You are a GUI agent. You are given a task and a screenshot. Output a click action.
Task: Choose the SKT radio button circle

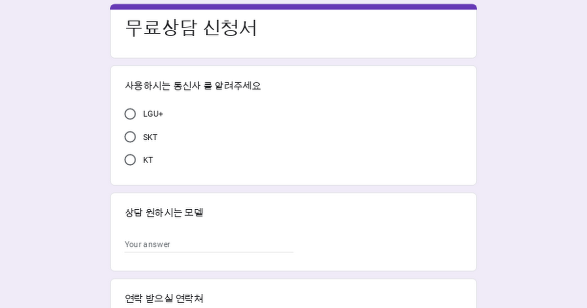130,137
